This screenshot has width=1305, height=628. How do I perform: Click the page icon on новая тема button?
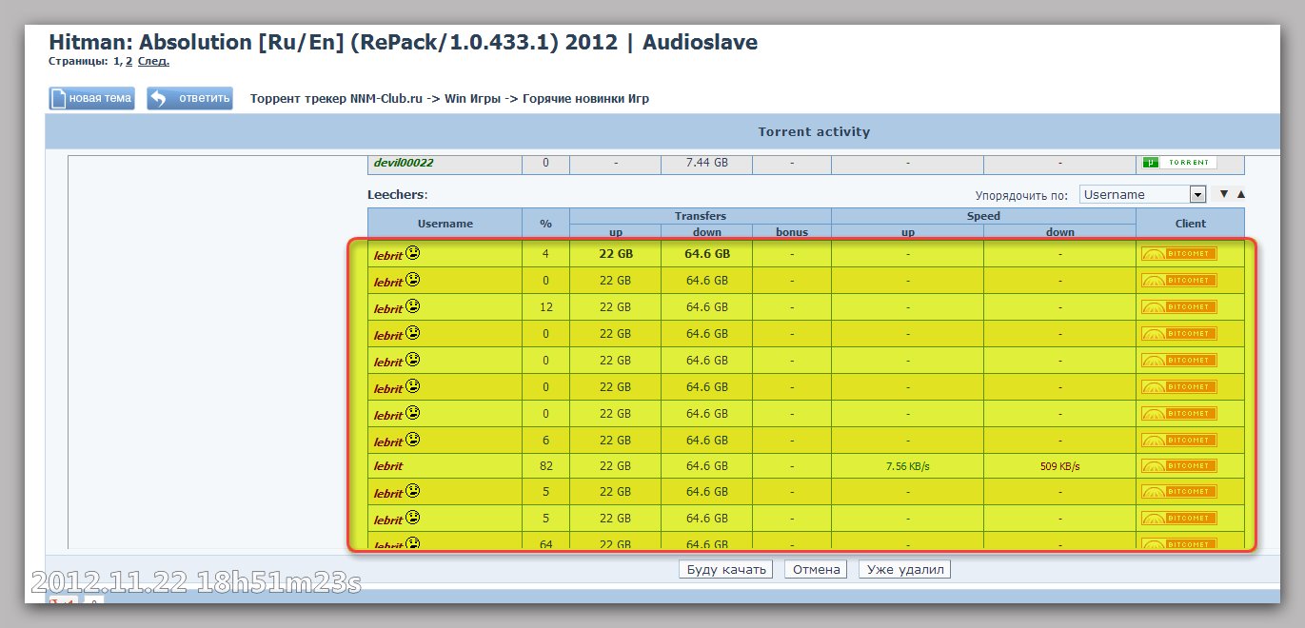[x=59, y=98]
